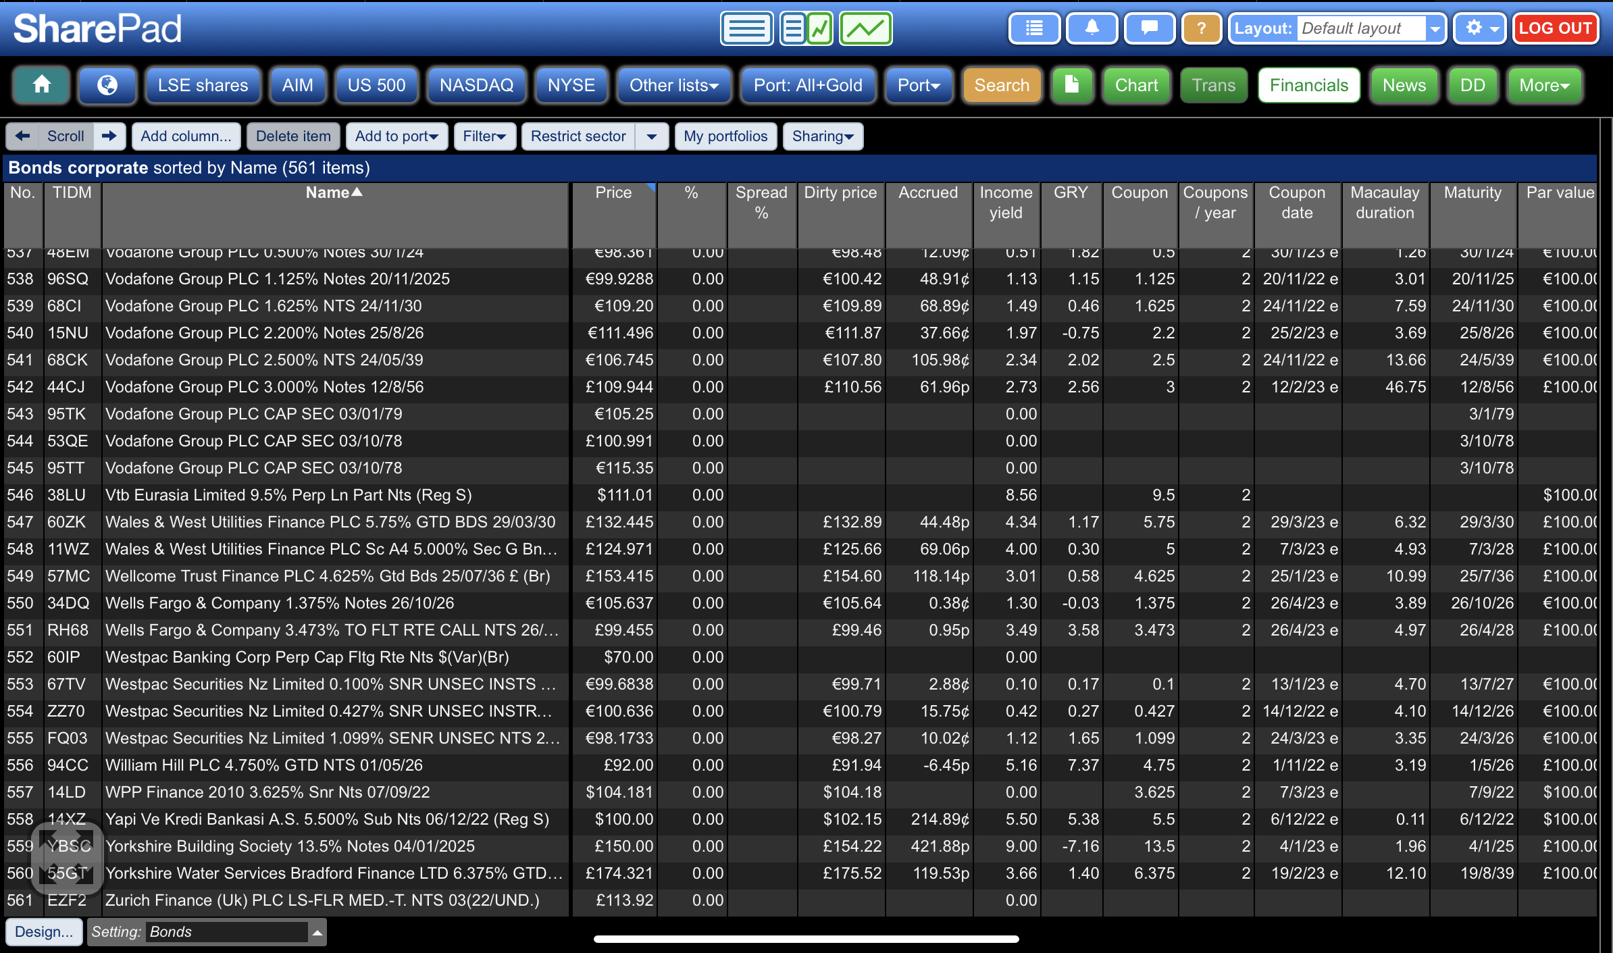Open alerts bell icon
The image size is (1613, 953).
1092,28
